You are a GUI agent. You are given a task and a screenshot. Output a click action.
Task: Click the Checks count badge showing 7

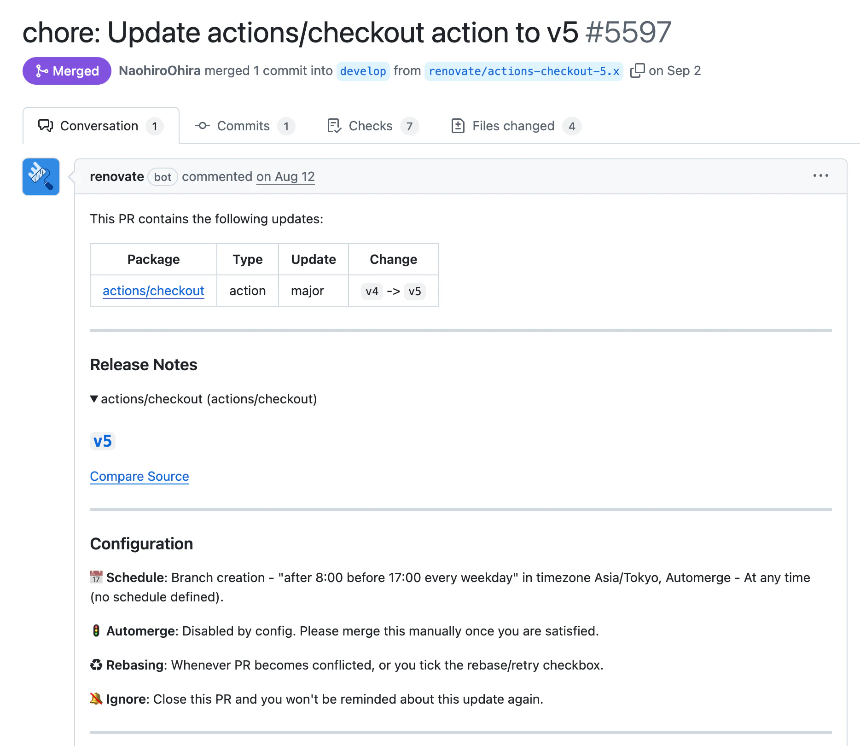tap(409, 126)
